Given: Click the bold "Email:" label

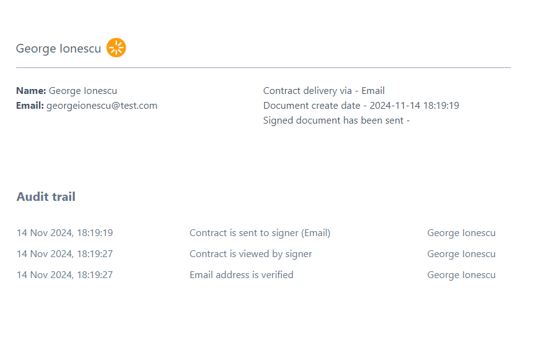Looking at the screenshot, I should coord(30,106).
